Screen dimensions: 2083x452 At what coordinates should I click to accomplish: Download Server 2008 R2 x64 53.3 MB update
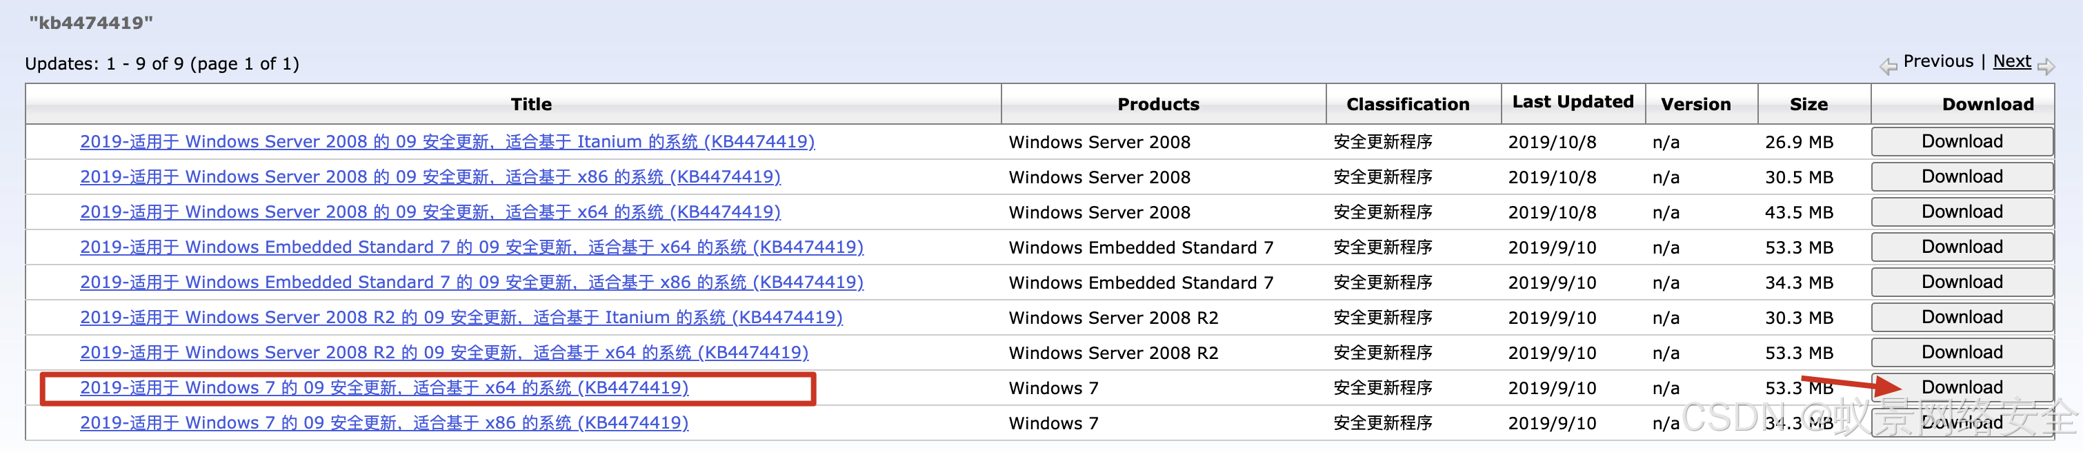tap(1962, 353)
